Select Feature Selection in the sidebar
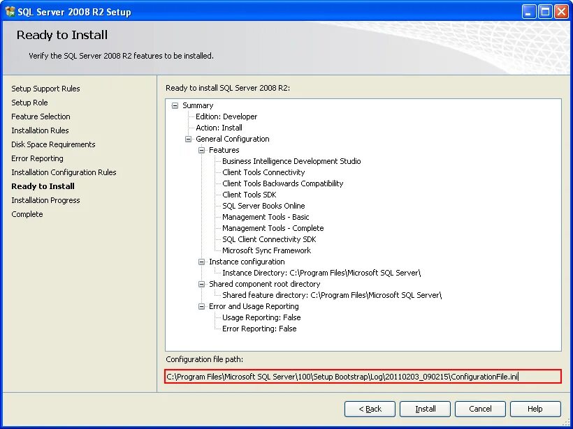The width and height of the screenshot is (573, 429). pos(41,116)
